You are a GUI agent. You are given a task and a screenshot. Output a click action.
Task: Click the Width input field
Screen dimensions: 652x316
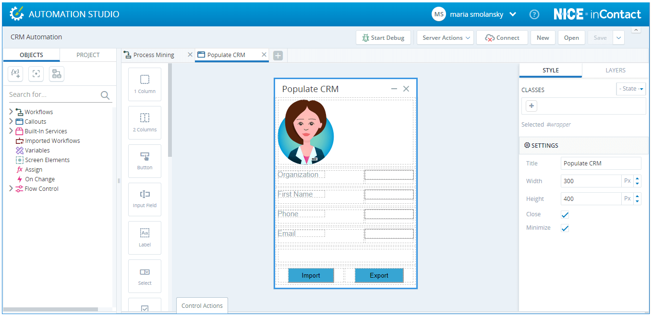pyautogui.click(x=592, y=181)
